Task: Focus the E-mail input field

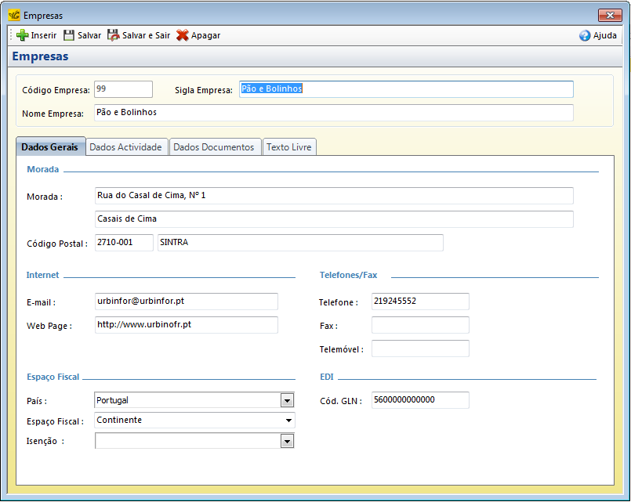Action: click(186, 302)
